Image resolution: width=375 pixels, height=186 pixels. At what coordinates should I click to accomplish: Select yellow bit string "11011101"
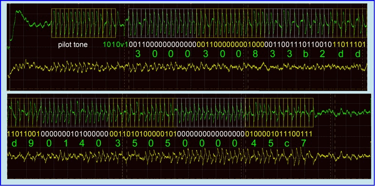[x=349, y=45]
